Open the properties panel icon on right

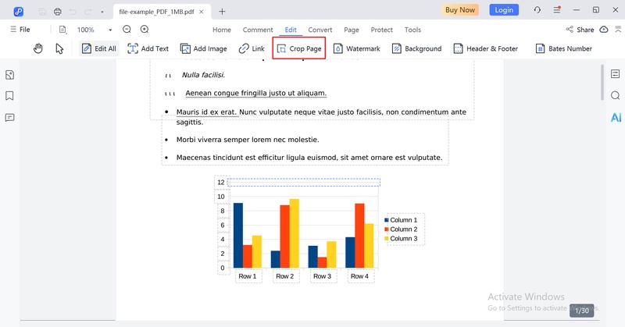616,73
